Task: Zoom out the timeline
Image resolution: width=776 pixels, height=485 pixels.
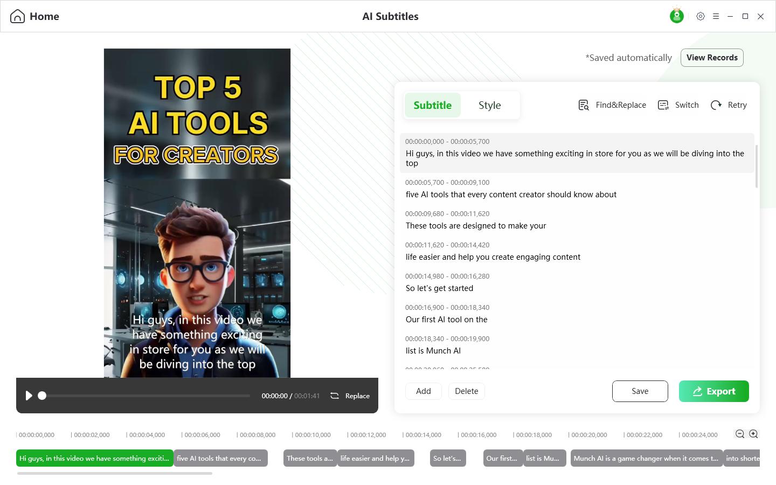Action: click(740, 434)
